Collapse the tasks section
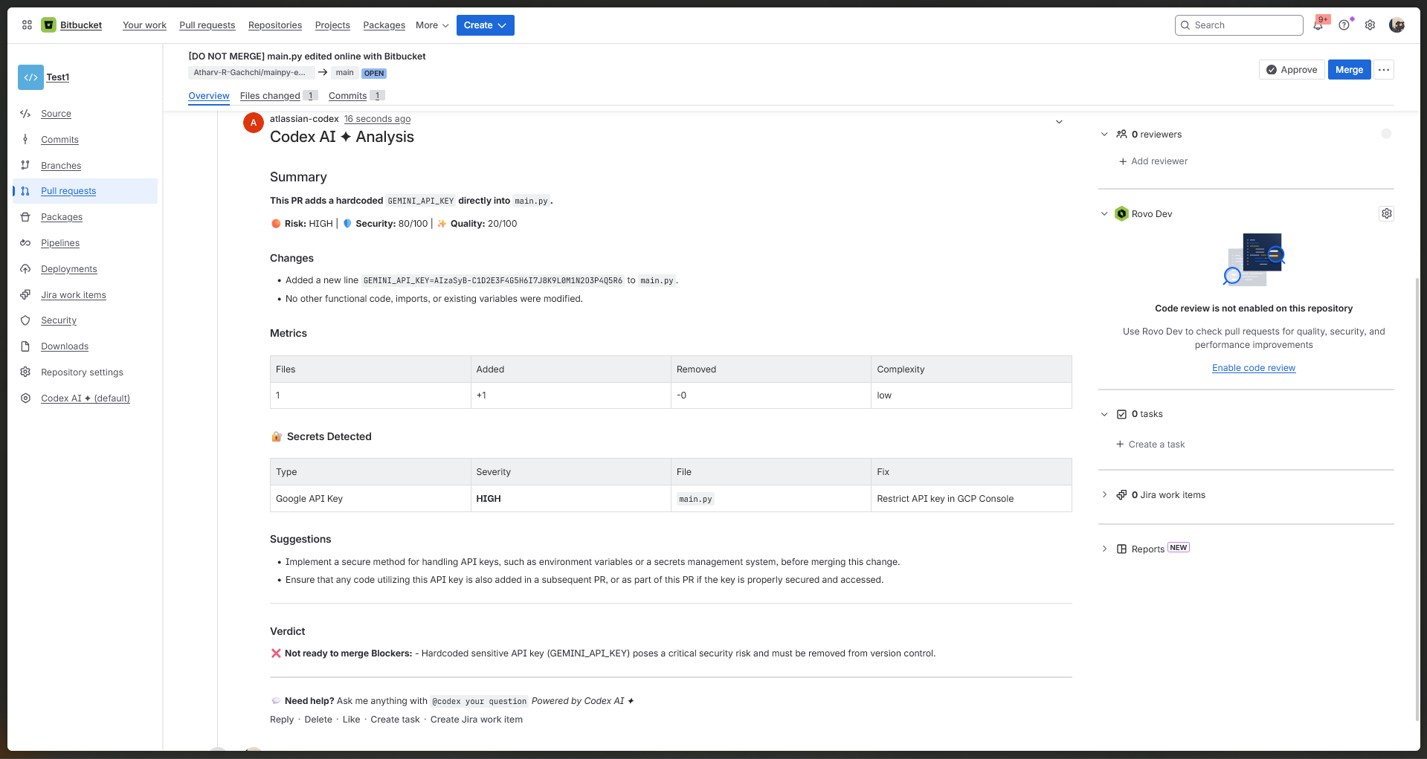Screen dimensions: 1427x759 tap(1104, 414)
